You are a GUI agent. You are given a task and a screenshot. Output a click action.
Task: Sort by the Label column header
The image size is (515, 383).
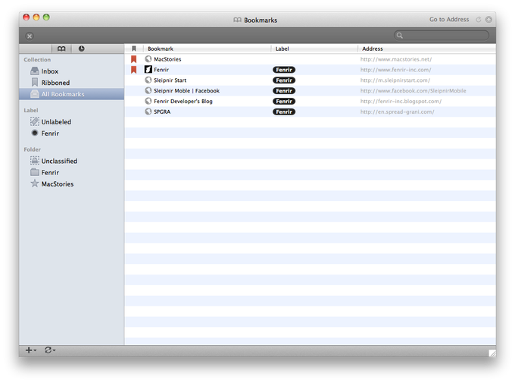[x=314, y=49]
